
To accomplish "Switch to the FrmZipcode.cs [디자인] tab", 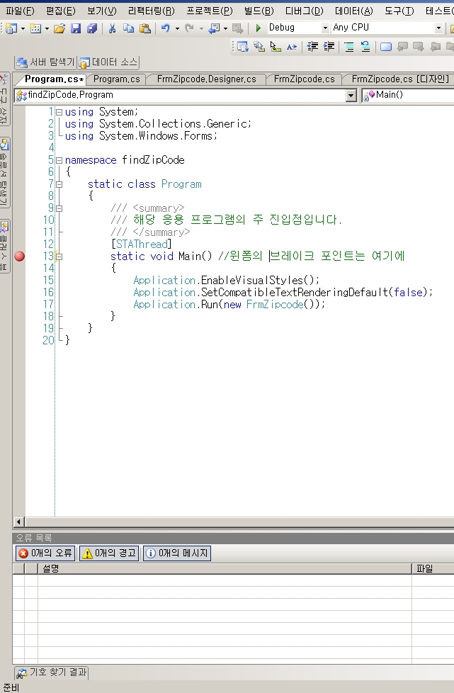I will coord(400,79).
